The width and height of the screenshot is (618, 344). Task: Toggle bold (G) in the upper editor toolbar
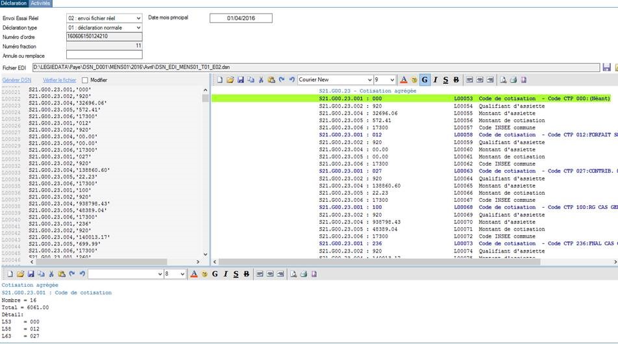pos(425,80)
